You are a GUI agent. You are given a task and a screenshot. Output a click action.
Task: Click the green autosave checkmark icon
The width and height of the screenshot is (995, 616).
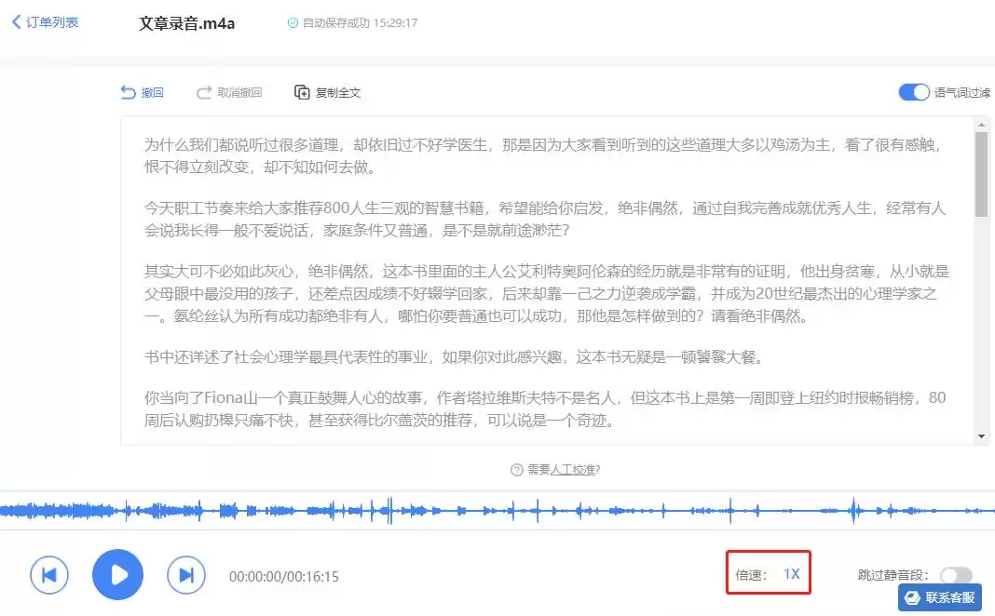[293, 23]
